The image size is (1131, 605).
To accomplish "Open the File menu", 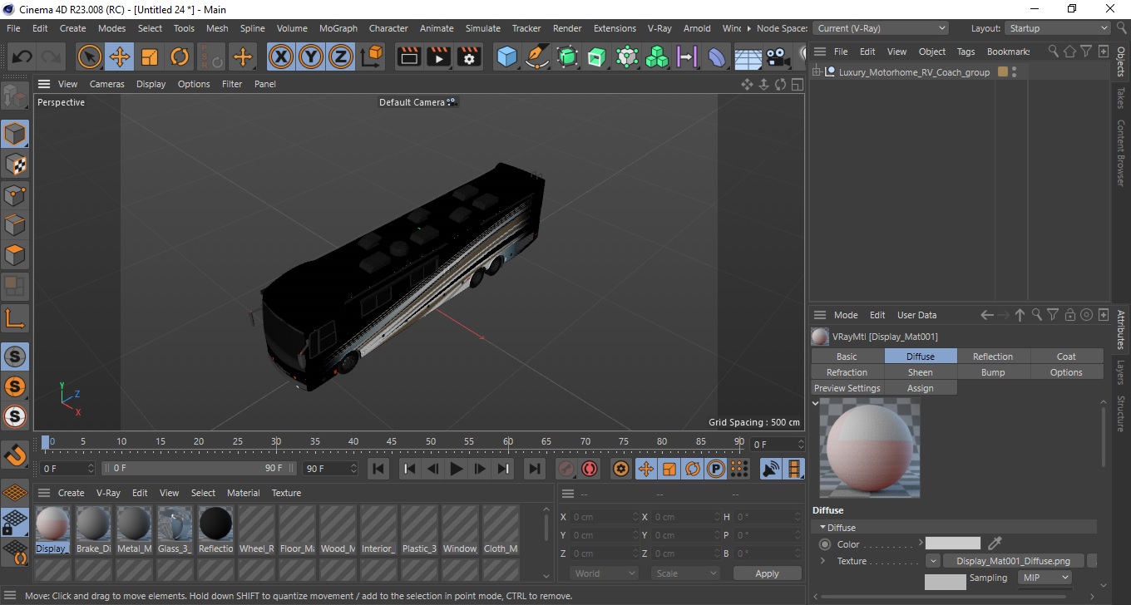I will (x=13, y=28).
